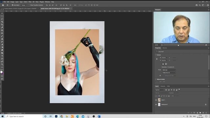Click the landscape orientation icon in Properties
The width and height of the screenshot is (210, 118).
[166, 64]
